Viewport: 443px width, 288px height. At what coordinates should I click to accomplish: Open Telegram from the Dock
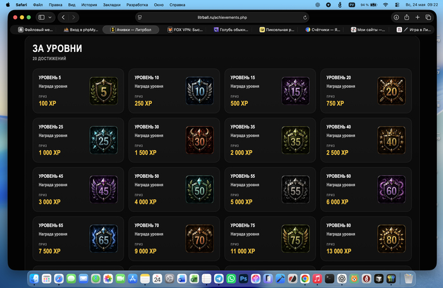click(219, 279)
